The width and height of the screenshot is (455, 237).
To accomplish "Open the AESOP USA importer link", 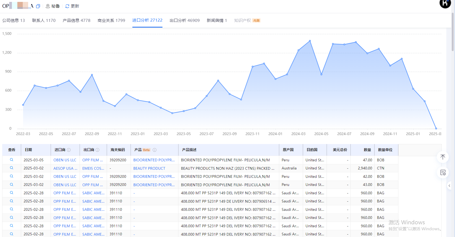I will pos(65,168).
